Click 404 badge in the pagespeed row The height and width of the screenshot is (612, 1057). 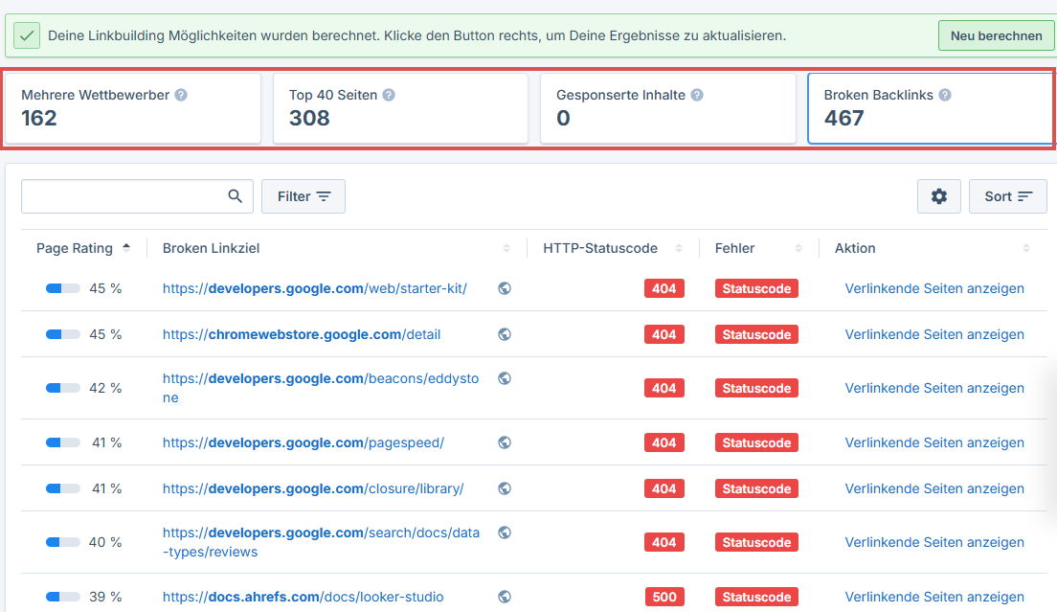664,442
